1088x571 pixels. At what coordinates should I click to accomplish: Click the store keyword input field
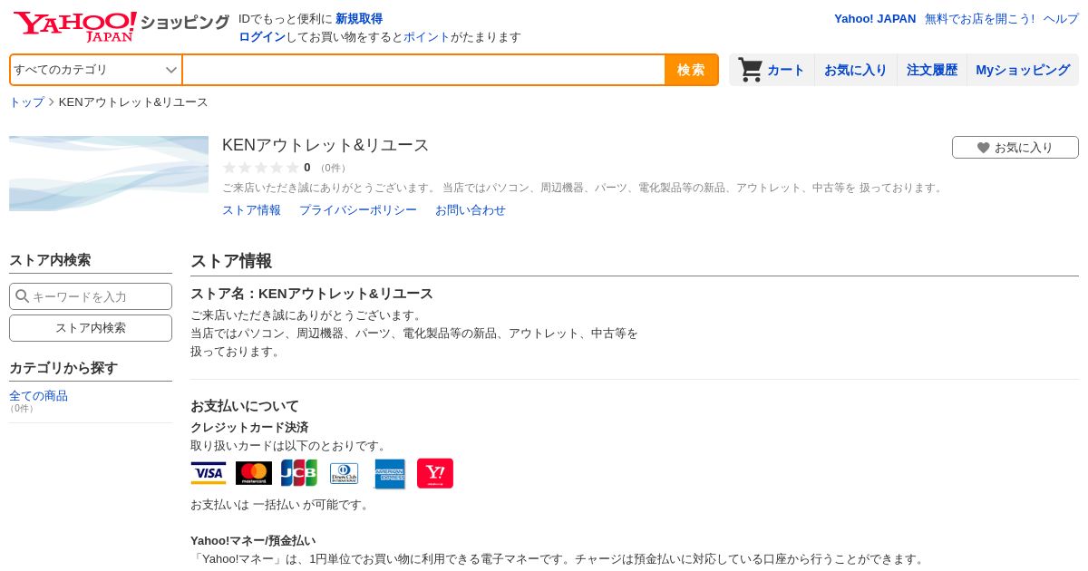91,296
